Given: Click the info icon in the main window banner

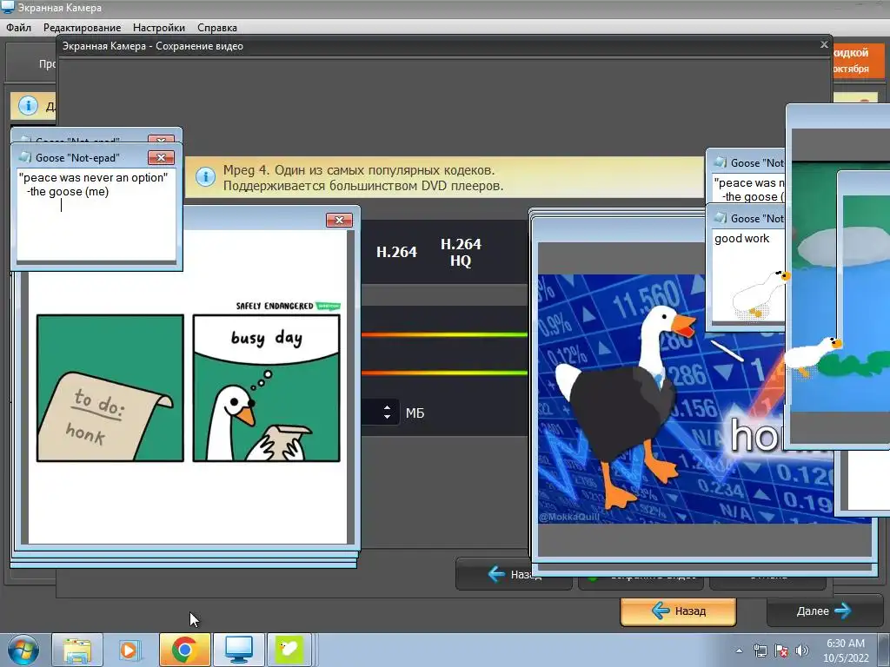Looking at the screenshot, I should pyautogui.click(x=28, y=105).
